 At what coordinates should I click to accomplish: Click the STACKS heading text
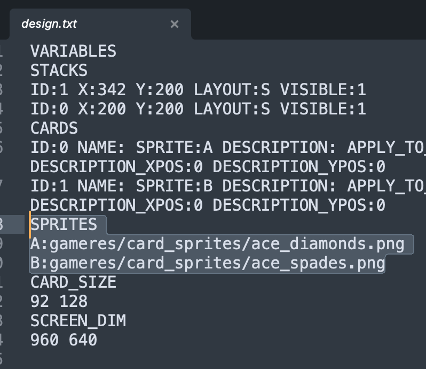[x=59, y=71]
